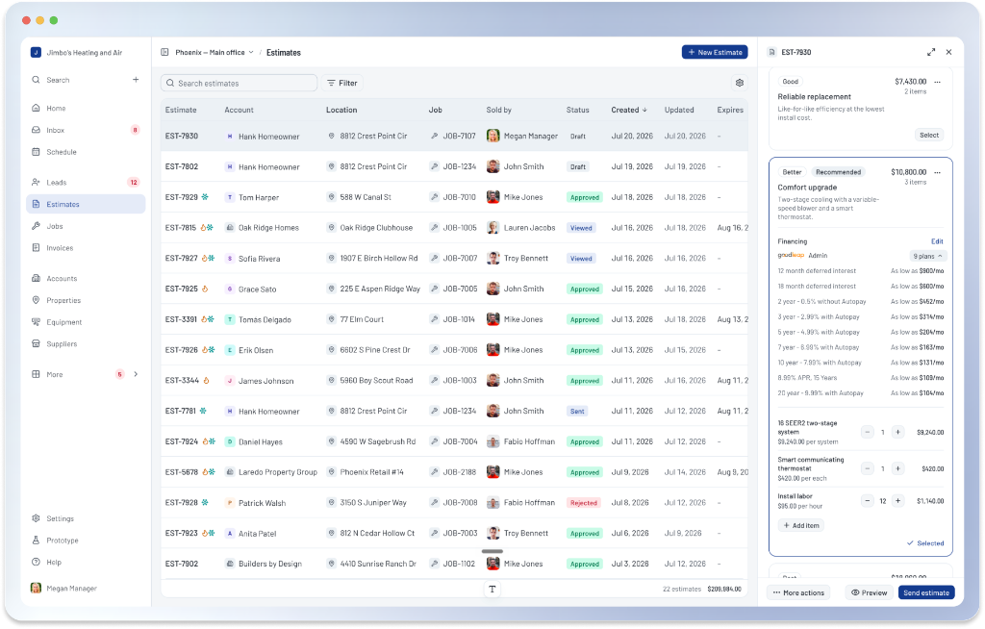Open ellipsis menu for Good option

pyautogui.click(x=937, y=82)
